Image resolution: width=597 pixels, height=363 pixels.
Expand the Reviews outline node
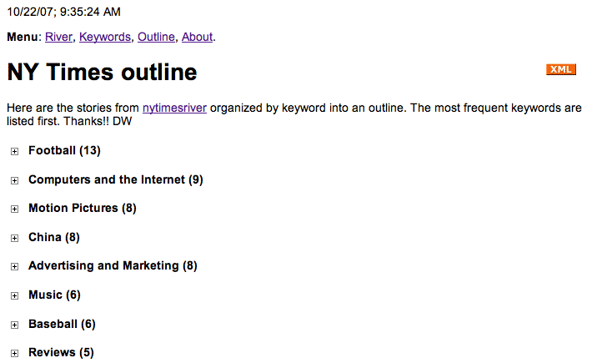point(14,354)
